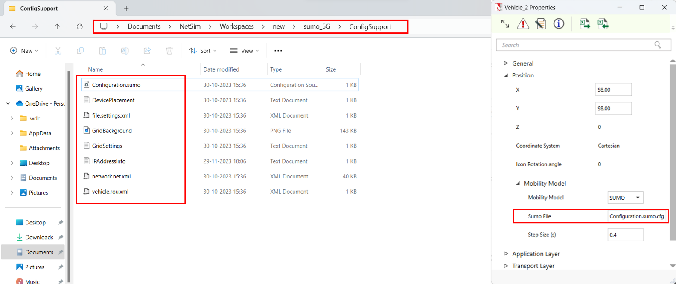
Task: Open the Mobility Model SUMO dropdown
Action: pyautogui.click(x=625, y=198)
